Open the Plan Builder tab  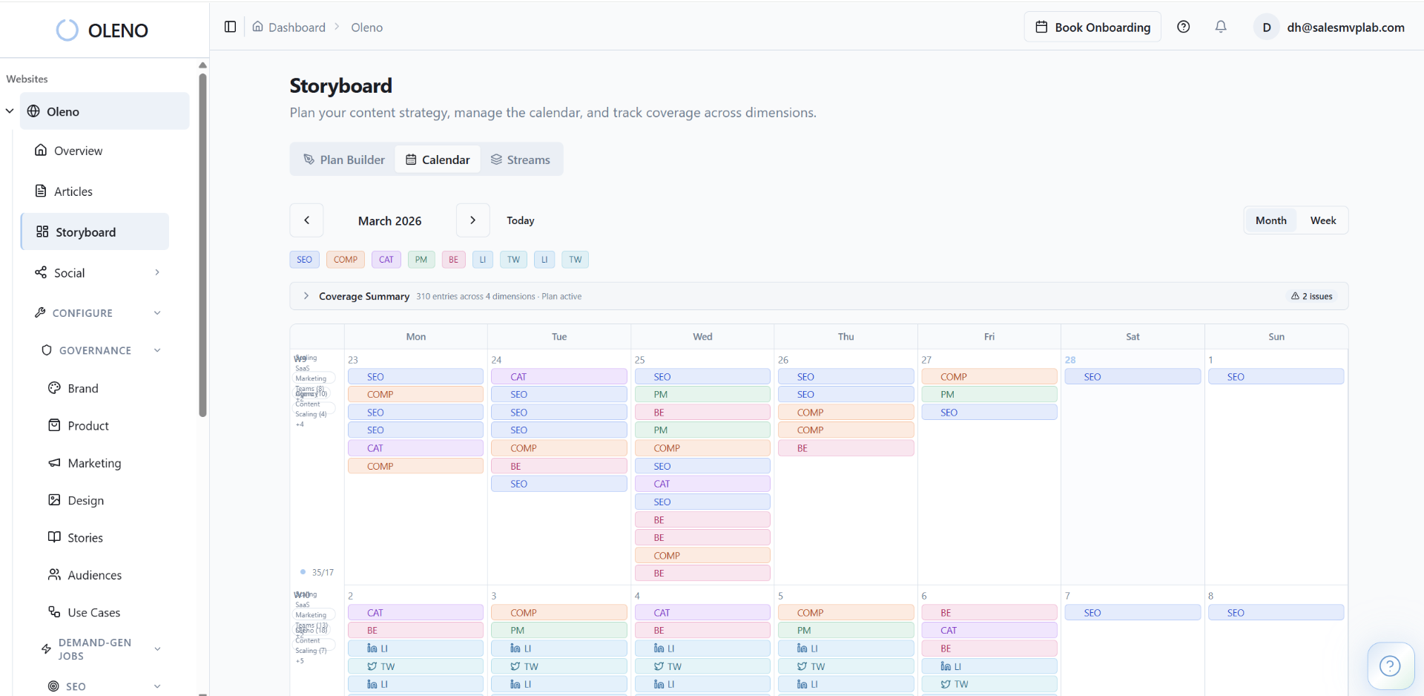(x=343, y=159)
